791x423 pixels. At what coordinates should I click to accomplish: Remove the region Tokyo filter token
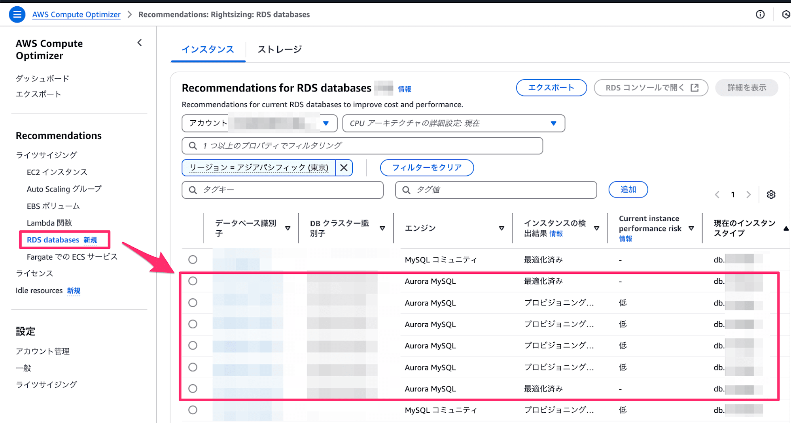[344, 168]
